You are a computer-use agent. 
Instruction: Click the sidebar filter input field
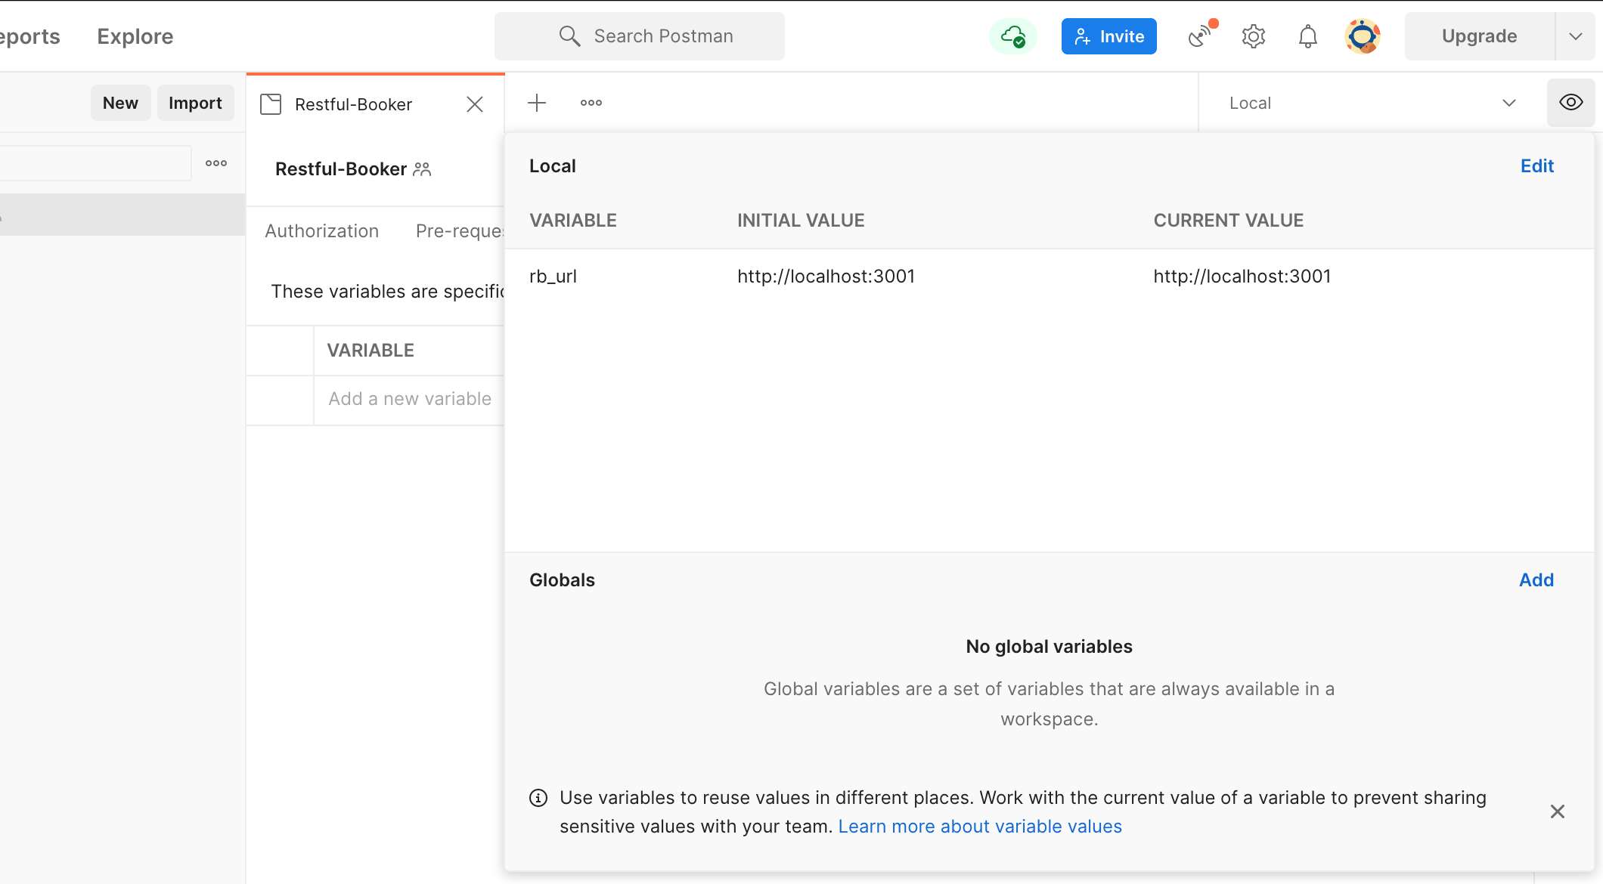pos(95,163)
